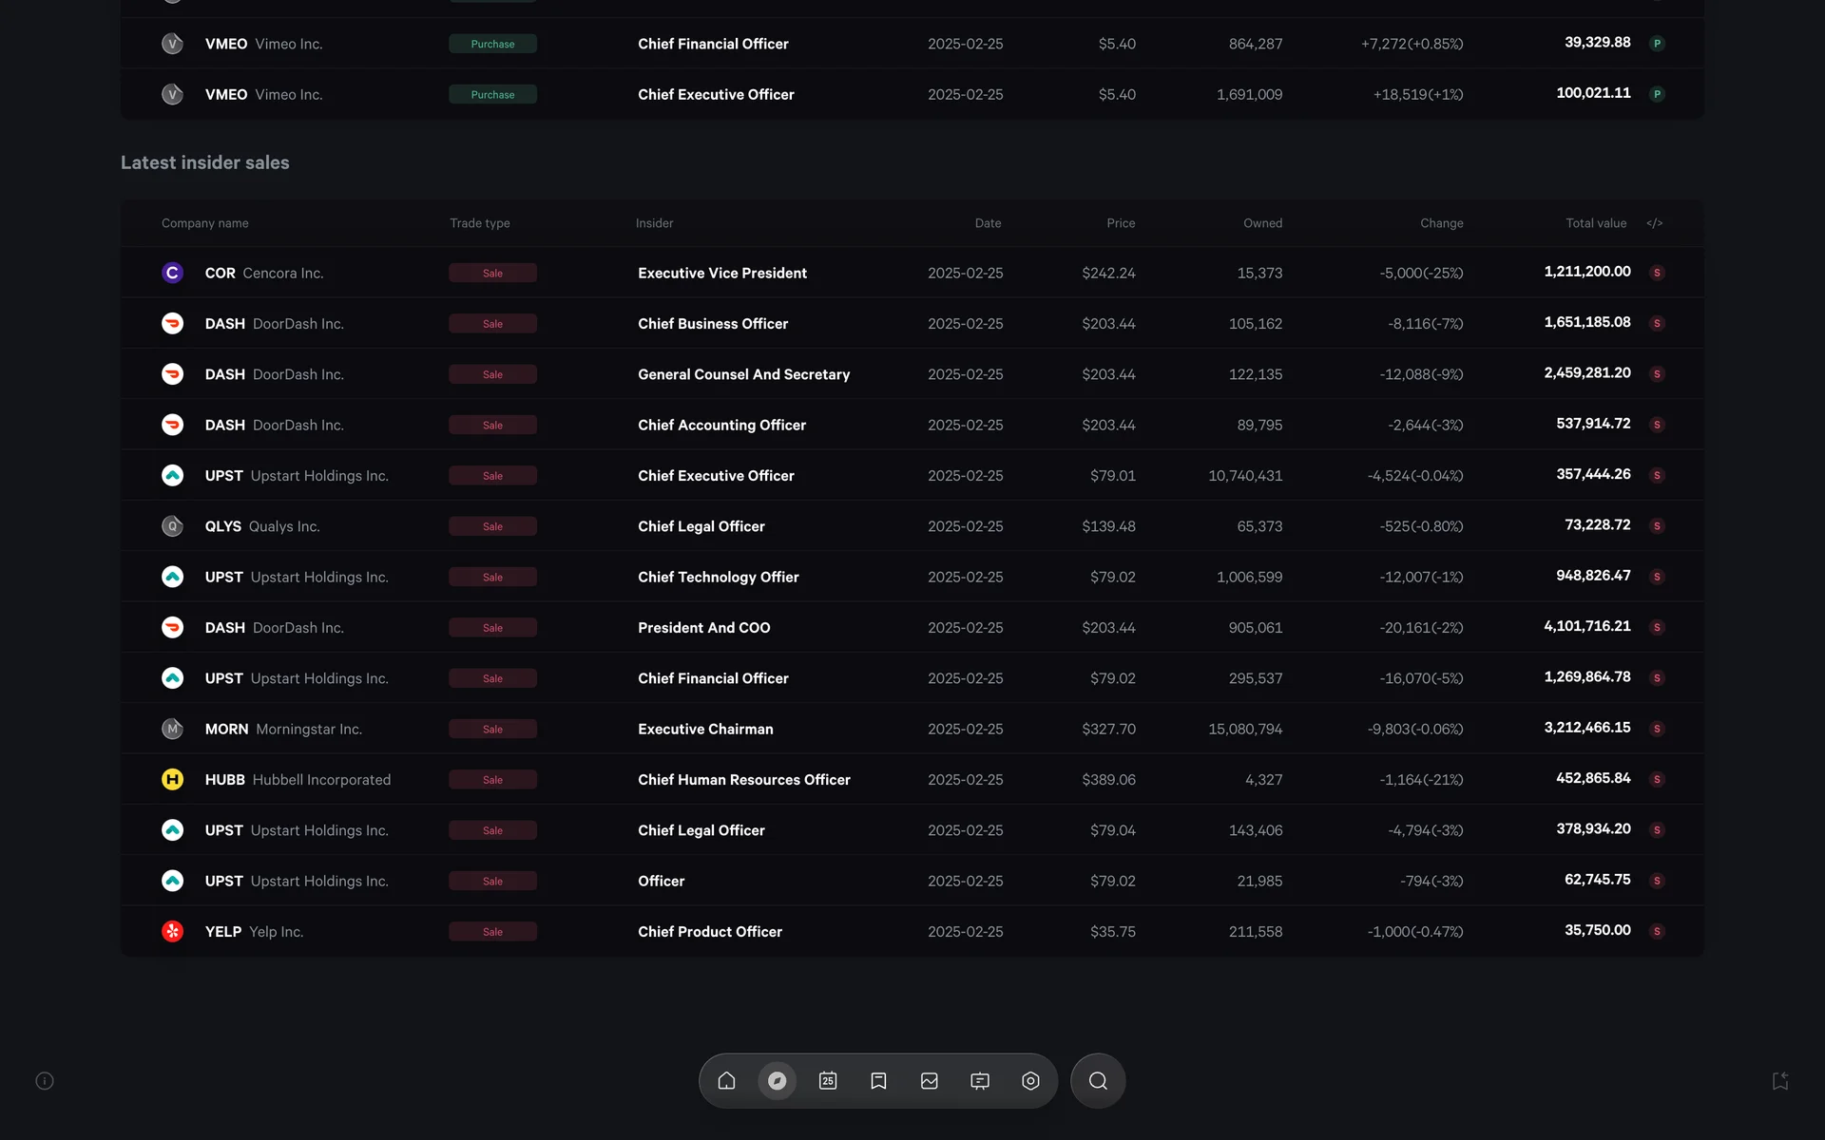This screenshot has width=1825, height=1140.
Task: Open the chart image icon in dock
Action: (929, 1080)
